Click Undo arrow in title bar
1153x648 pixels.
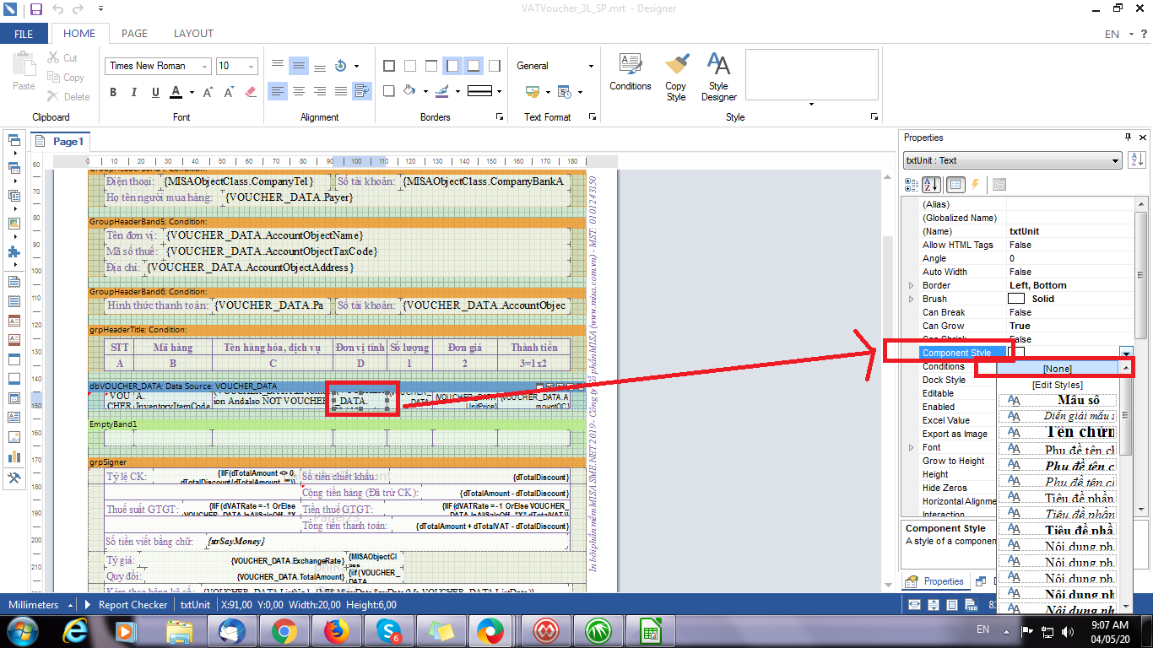point(57,9)
